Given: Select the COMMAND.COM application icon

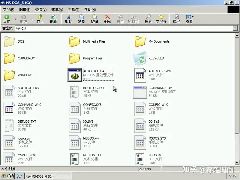Looking at the screenshot, I should pos(140,92).
